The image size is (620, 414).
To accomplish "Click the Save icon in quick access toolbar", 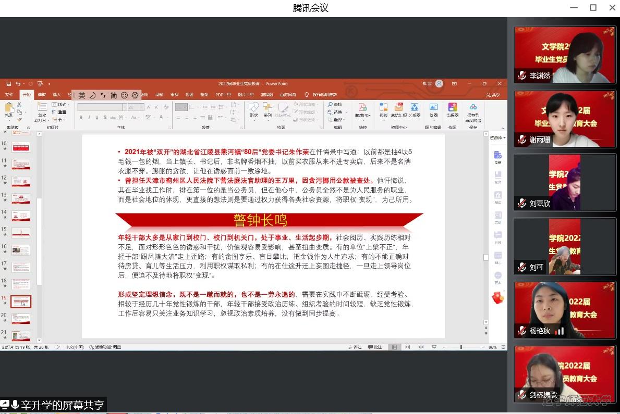I will (x=8, y=84).
